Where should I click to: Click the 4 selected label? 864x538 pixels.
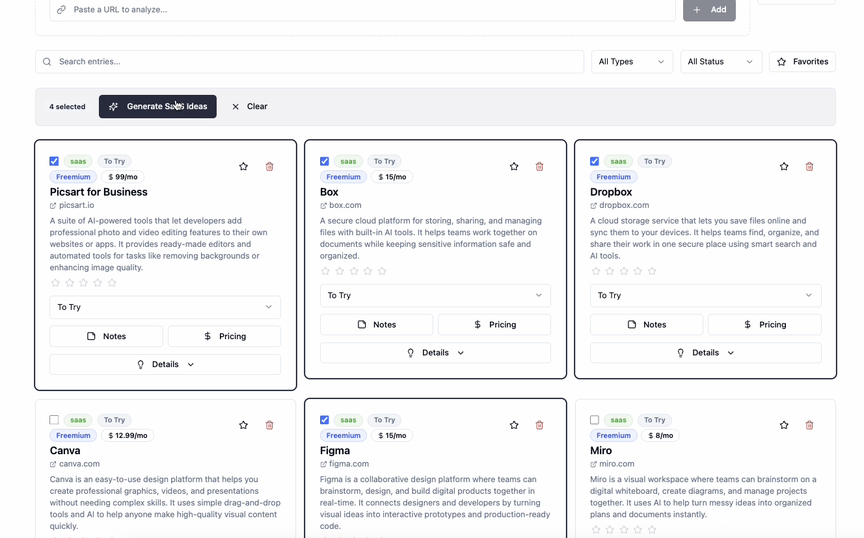[68, 107]
